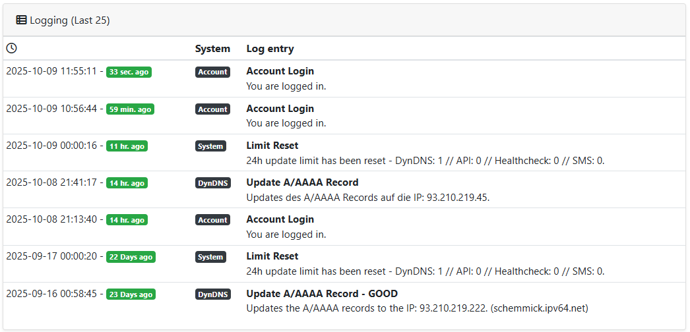Click the '33 sec. ago' green badge
690x332 pixels.
(x=129, y=72)
